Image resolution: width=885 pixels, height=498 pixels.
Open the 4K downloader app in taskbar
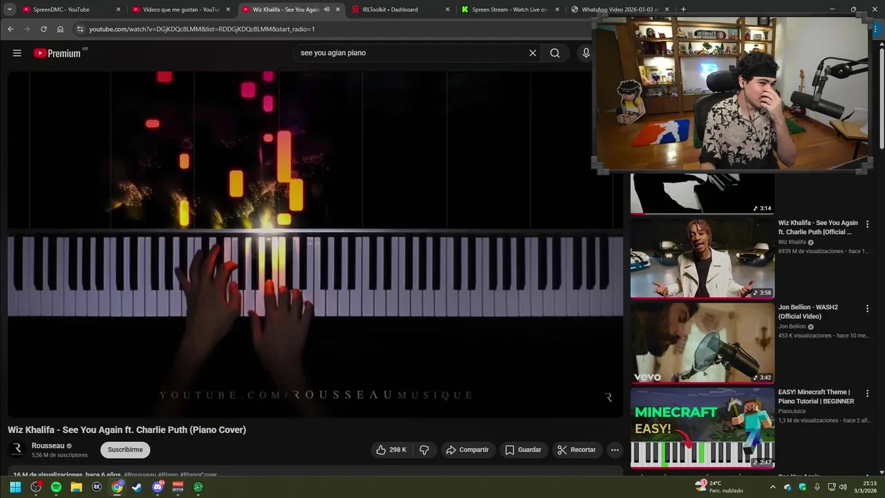[97, 487]
